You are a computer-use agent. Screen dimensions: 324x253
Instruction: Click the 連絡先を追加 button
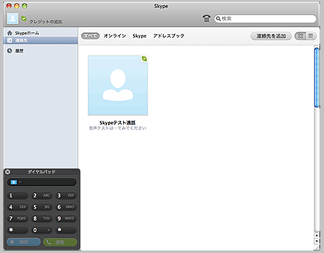(x=271, y=36)
